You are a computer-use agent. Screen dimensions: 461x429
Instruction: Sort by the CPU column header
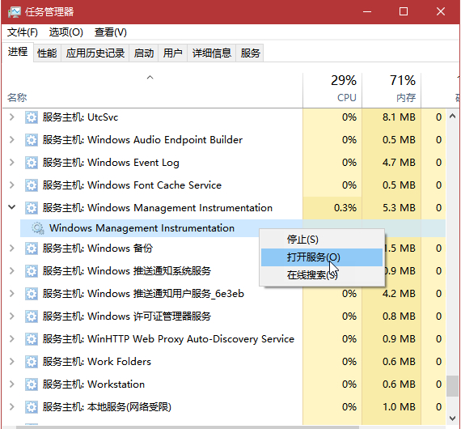[332, 90]
